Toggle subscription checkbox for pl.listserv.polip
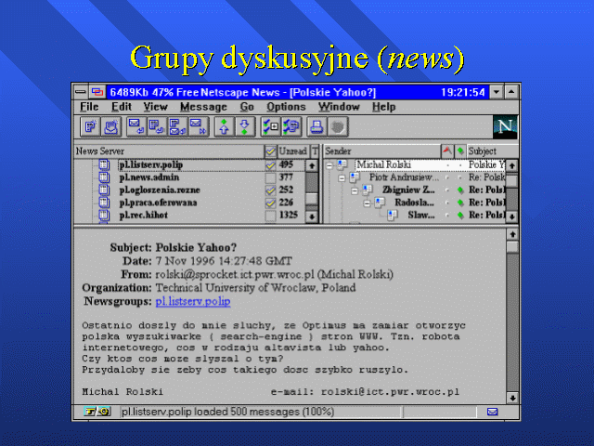The image size is (594, 446). click(x=270, y=165)
